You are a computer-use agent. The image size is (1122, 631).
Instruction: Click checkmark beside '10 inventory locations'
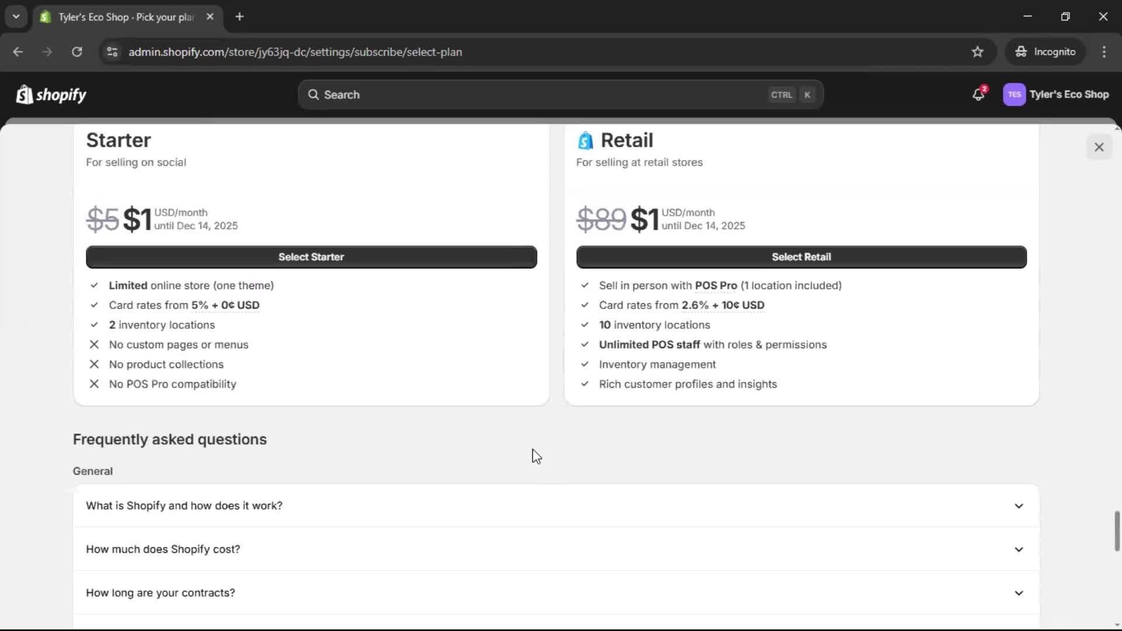[x=584, y=325]
